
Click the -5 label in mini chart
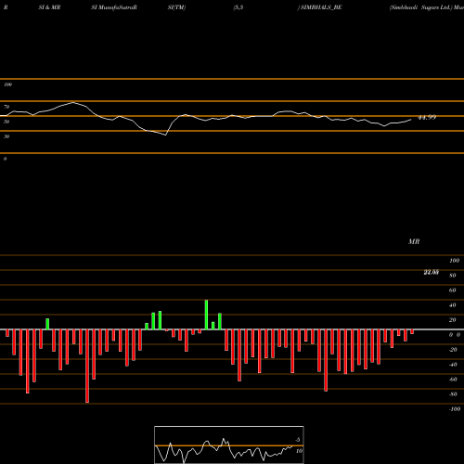pos(297,440)
